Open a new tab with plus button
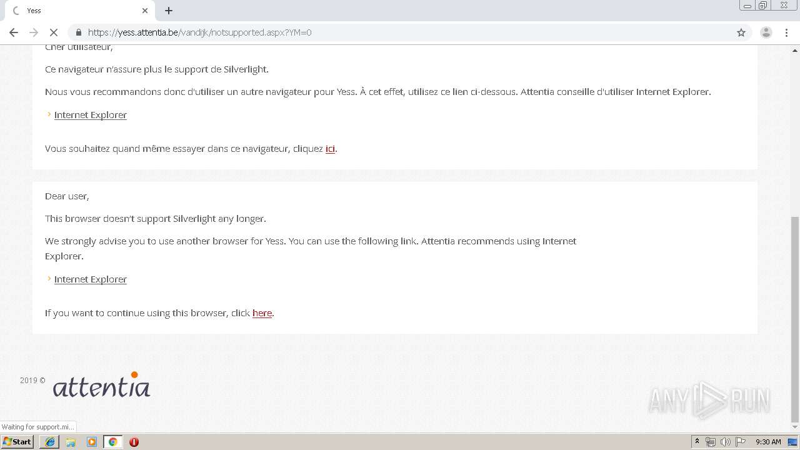The width and height of the screenshot is (800, 450). [169, 11]
